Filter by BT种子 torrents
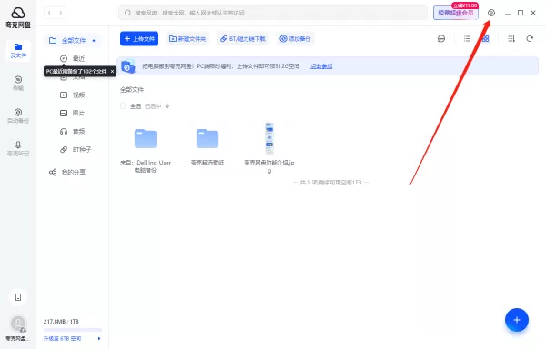Image resolution: width=546 pixels, height=349 pixels. (x=82, y=149)
